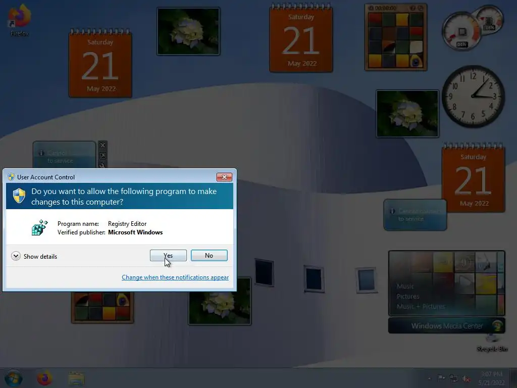Select Music in Media Center gadget

[405, 286]
